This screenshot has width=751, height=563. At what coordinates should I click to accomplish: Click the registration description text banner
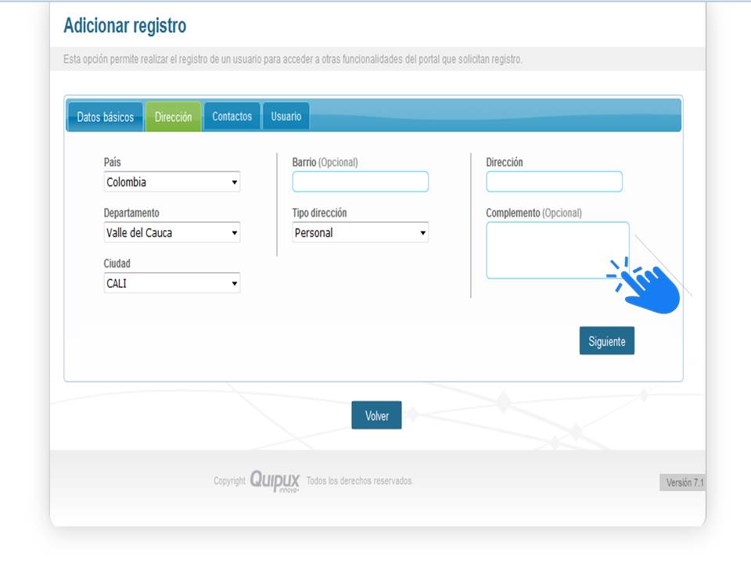(293, 59)
